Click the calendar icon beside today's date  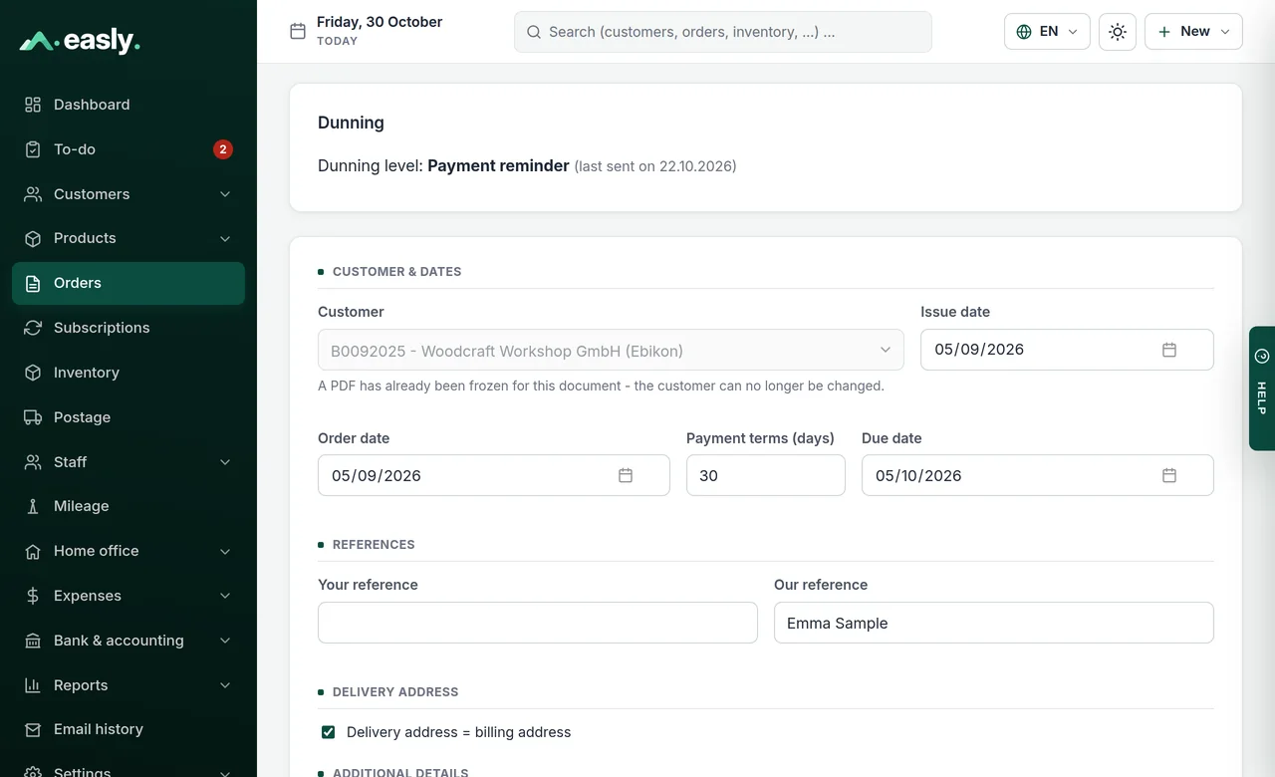click(x=298, y=32)
